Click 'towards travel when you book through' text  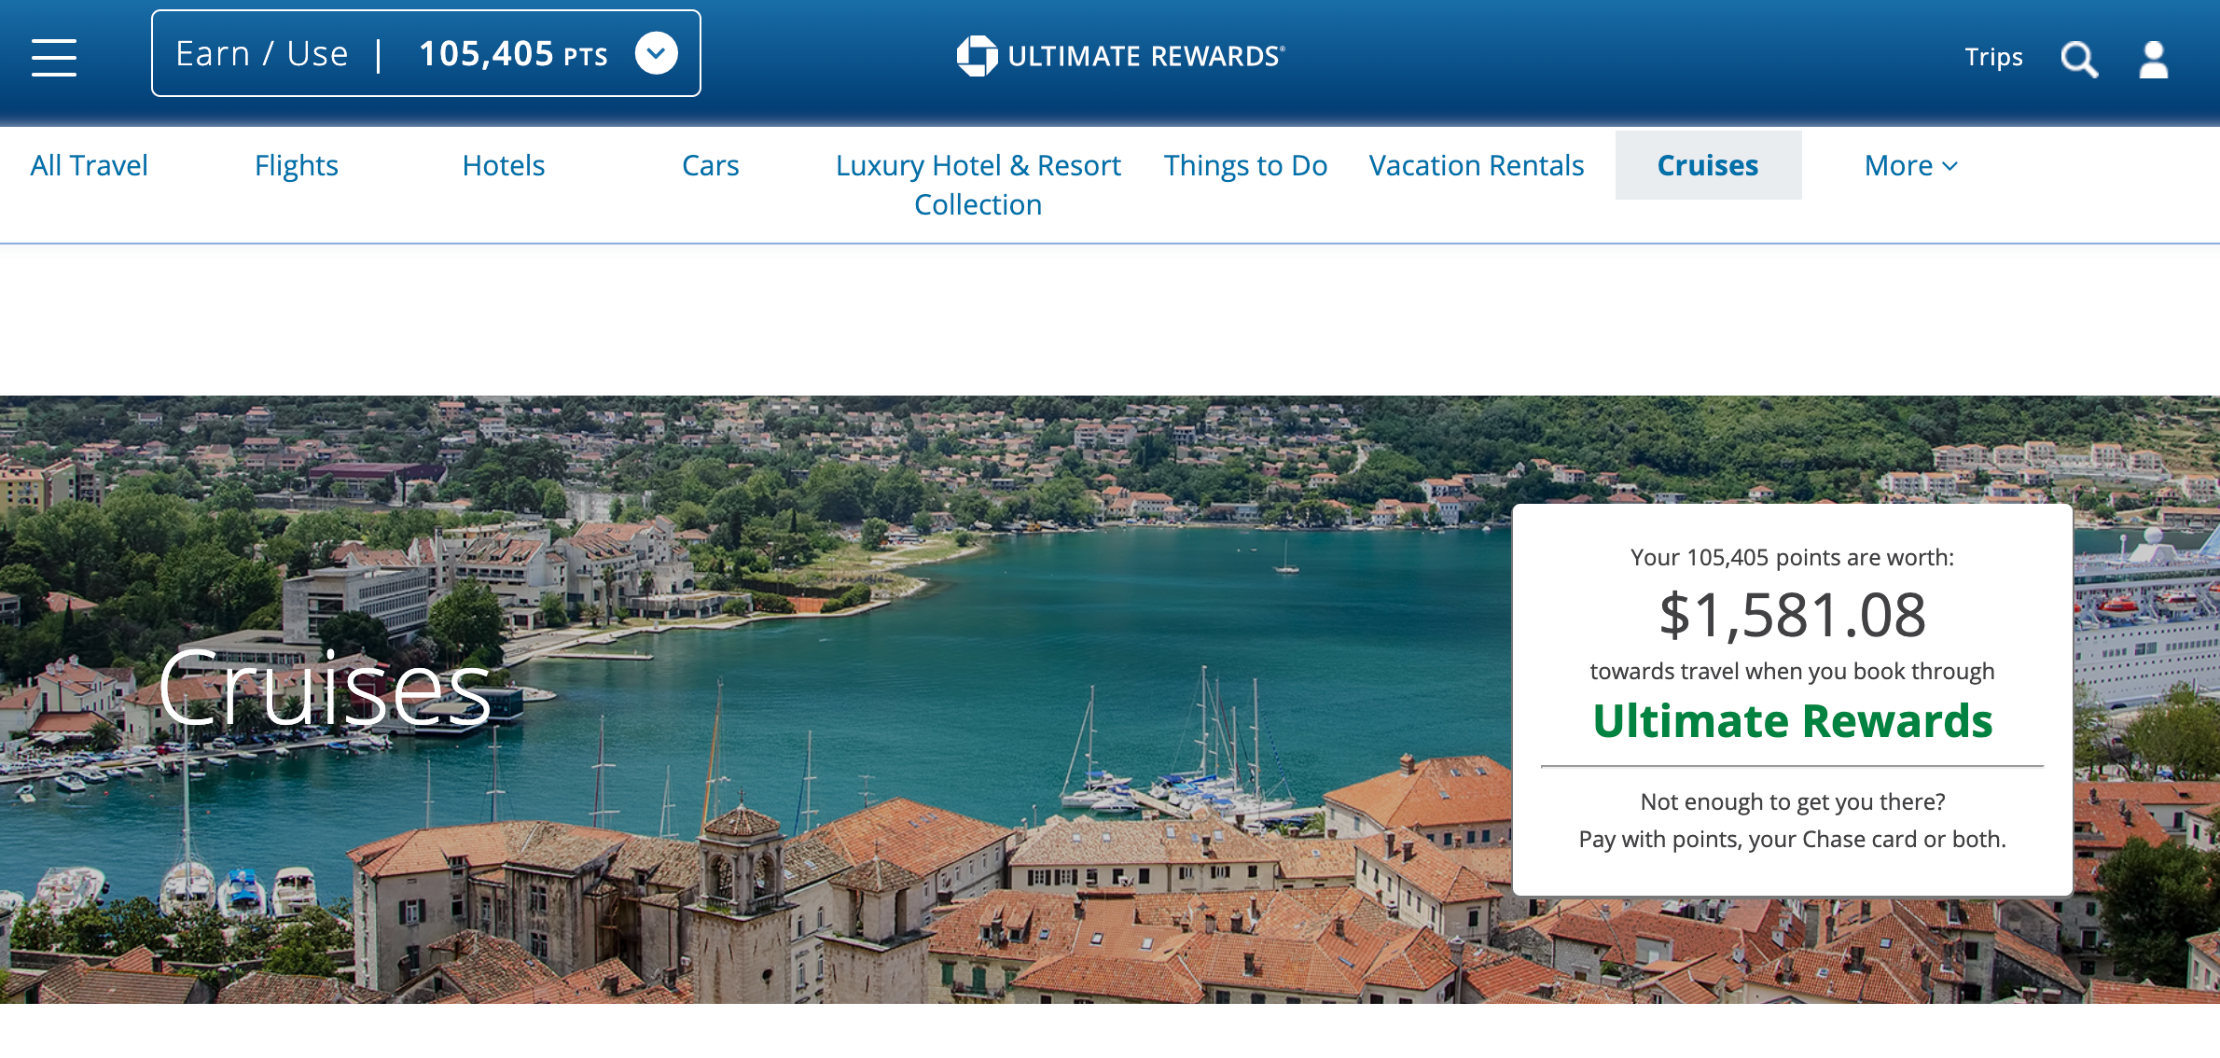click(x=1792, y=671)
